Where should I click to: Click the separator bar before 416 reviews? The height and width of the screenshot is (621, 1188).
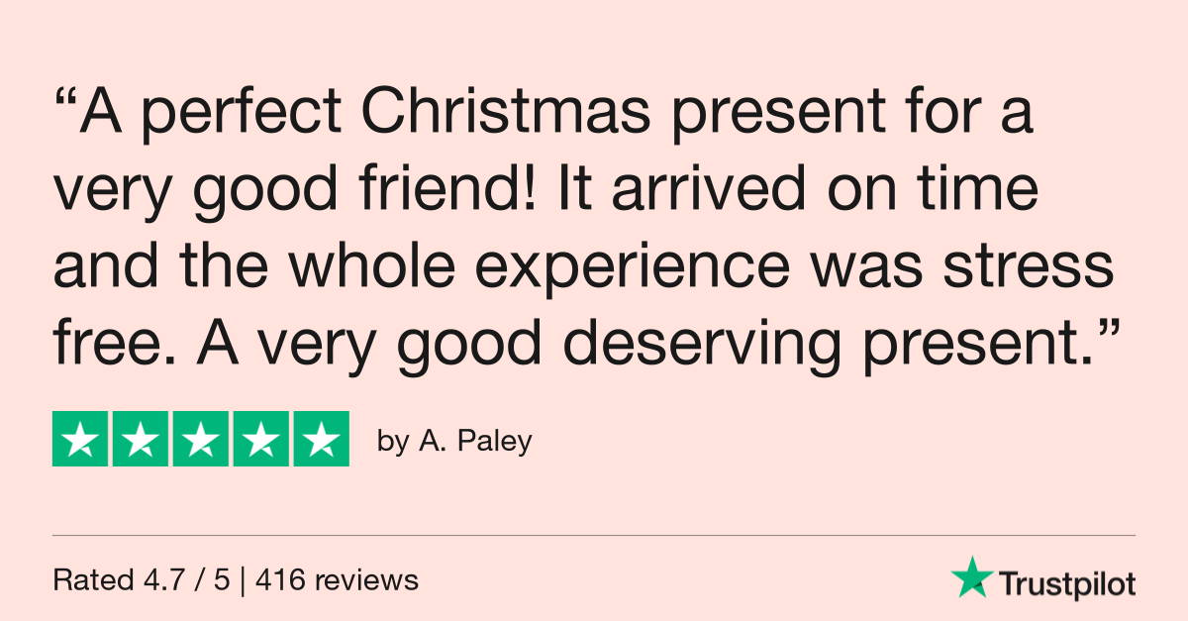(x=243, y=579)
